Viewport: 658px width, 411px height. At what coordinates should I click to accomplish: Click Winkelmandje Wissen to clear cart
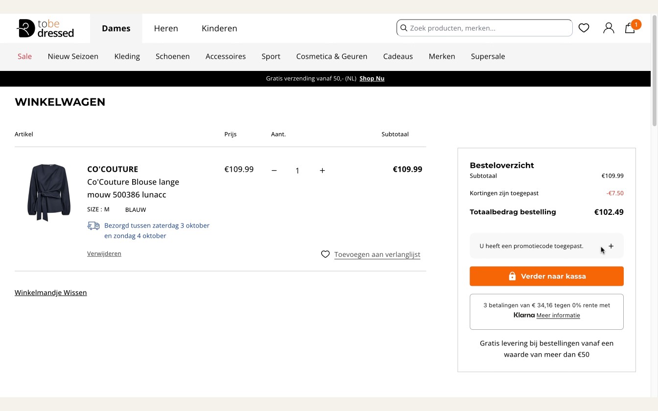click(51, 293)
